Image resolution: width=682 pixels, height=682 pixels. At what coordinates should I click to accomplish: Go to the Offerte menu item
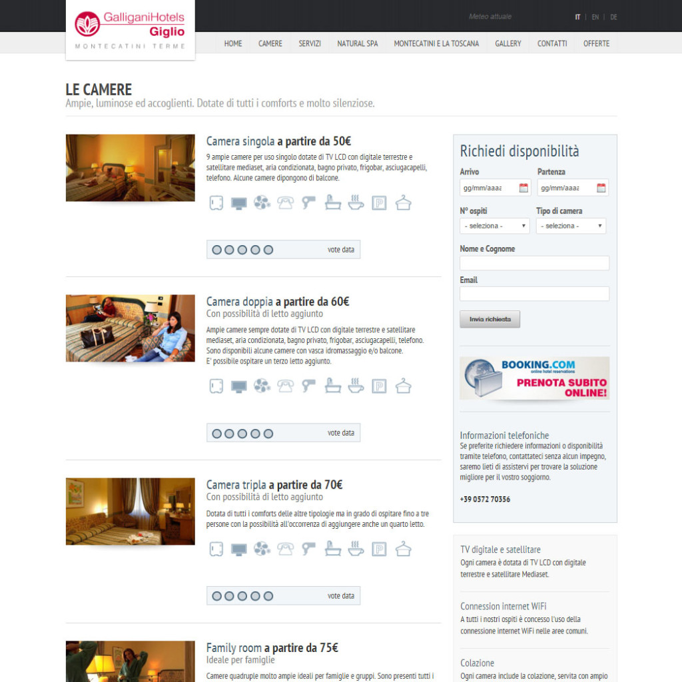tap(596, 43)
